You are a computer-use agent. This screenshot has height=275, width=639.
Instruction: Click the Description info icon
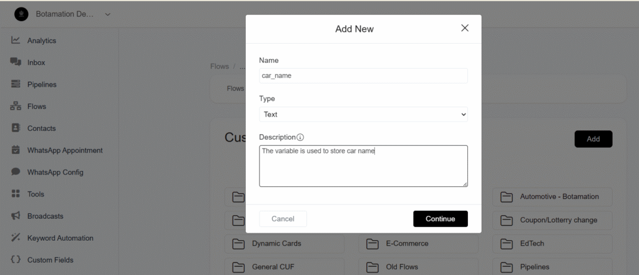[300, 137]
